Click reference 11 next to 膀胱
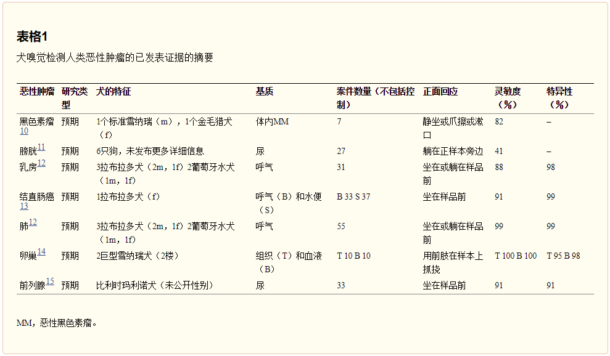 tap(41, 147)
